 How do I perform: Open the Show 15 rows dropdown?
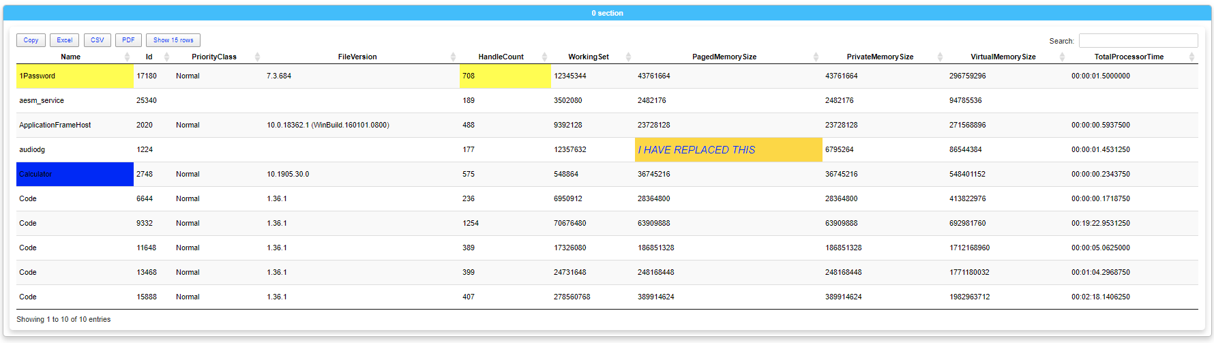[x=173, y=40]
